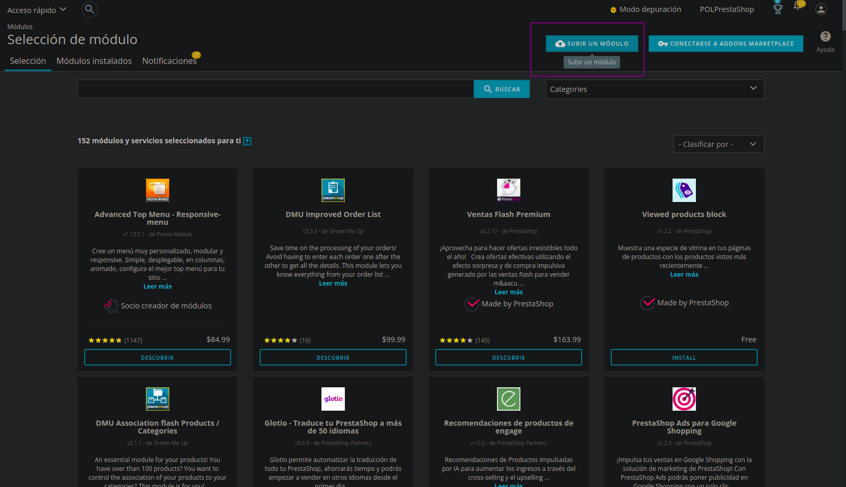This screenshot has width=846, height=487.
Task: Open Advanced Top Menu module logo
Action: point(157,190)
